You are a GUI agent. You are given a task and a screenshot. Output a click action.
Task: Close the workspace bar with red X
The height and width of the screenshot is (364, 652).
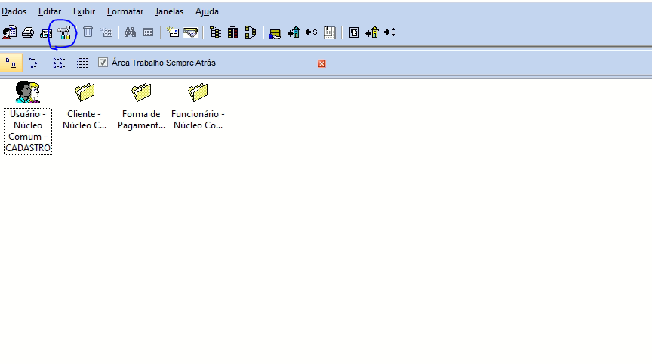(x=321, y=63)
